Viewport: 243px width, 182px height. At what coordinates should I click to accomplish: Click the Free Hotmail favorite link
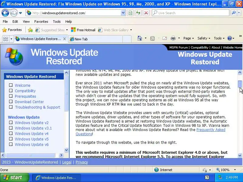point(83,30)
